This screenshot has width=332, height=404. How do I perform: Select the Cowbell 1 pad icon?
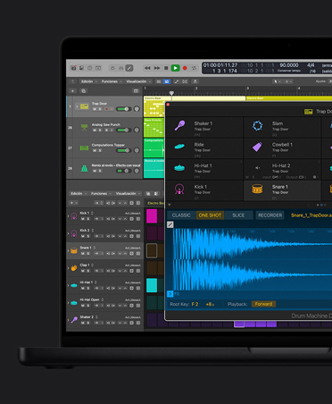click(257, 147)
